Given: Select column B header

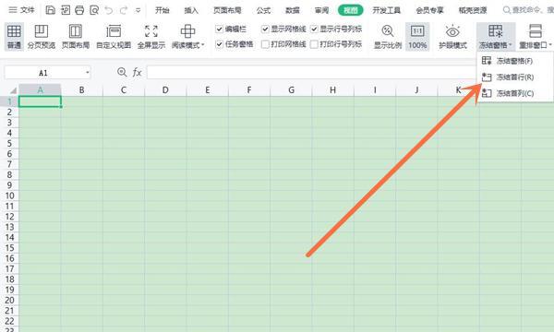Looking at the screenshot, I should point(81,90).
